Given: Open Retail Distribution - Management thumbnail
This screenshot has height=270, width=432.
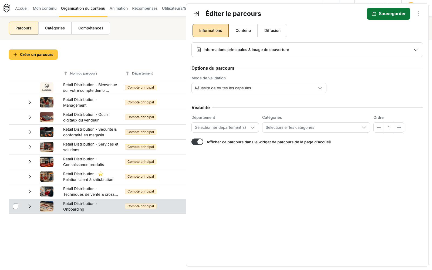Looking at the screenshot, I should 47,102.
